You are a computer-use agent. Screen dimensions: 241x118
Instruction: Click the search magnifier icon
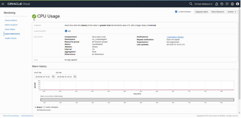click(x=191, y=4)
